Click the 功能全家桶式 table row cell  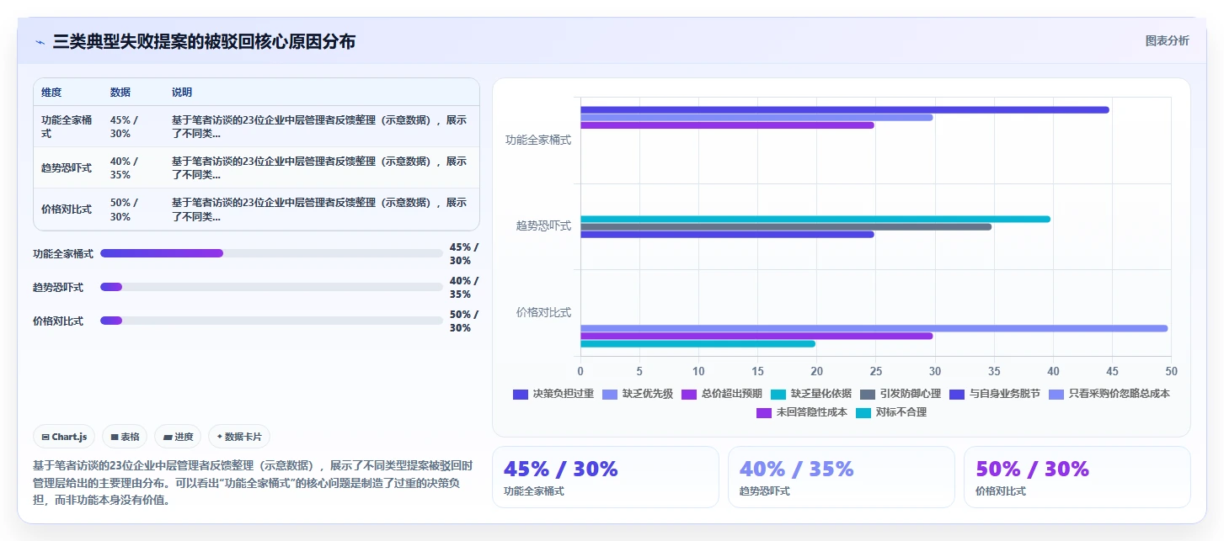[68, 127]
